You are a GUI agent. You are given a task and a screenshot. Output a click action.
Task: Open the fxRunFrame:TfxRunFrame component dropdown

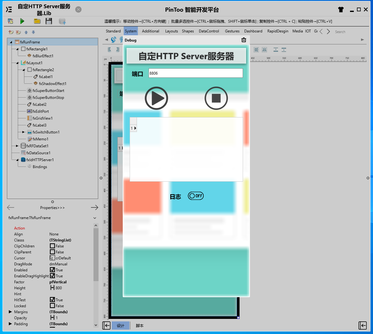[x=95, y=218]
